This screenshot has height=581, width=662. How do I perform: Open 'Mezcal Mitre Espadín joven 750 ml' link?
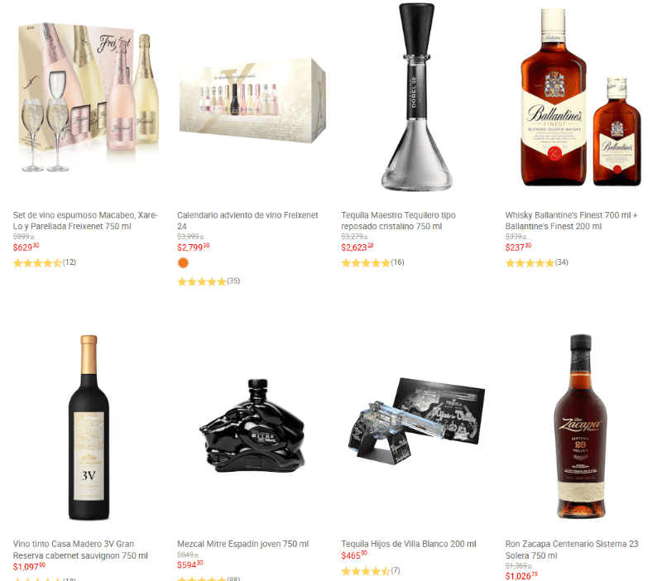click(x=242, y=544)
